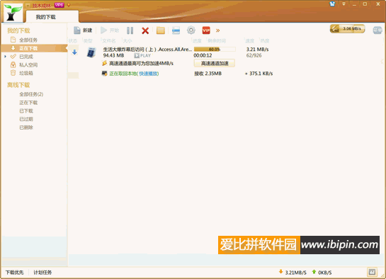Screen dimensions: 386x279
Task: Click the 正在取回本地 status text
Action: (x=123, y=74)
